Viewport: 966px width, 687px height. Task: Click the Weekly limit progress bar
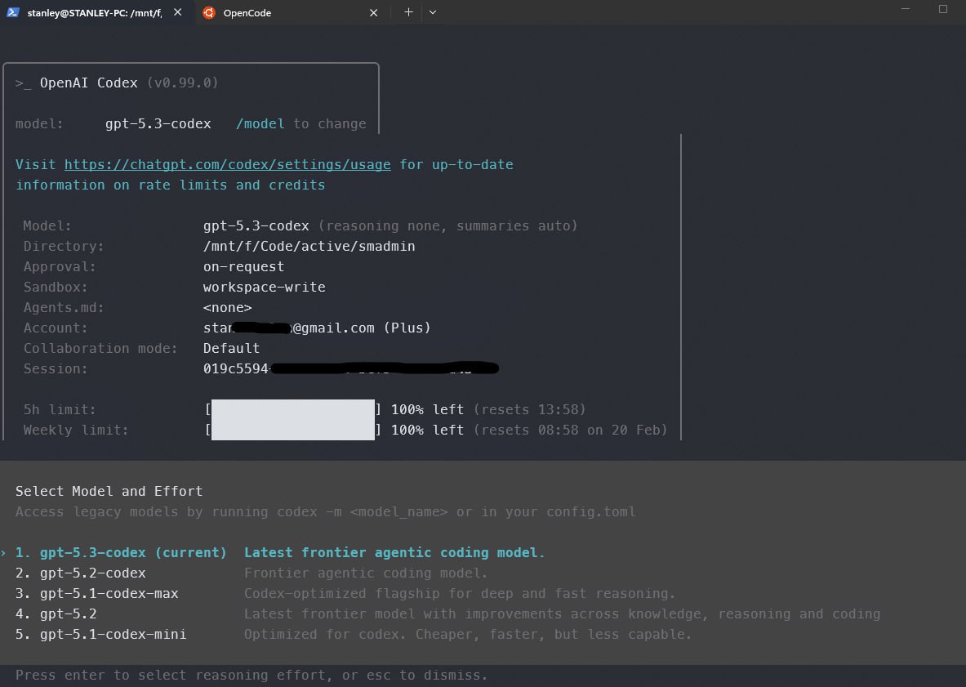tap(292, 430)
